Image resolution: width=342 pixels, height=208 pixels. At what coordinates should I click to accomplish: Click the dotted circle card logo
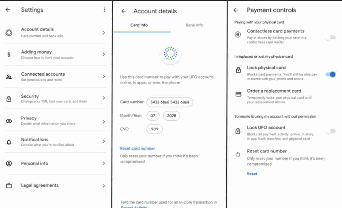click(x=170, y=53)
